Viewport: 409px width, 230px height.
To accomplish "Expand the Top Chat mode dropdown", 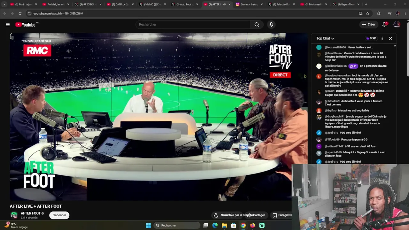I will click(325, 38).
